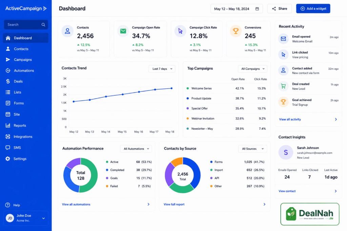Click the sarah.johnson@example.com email text
The height and width of the screenshot is (231, 347).
pos(314,153)
